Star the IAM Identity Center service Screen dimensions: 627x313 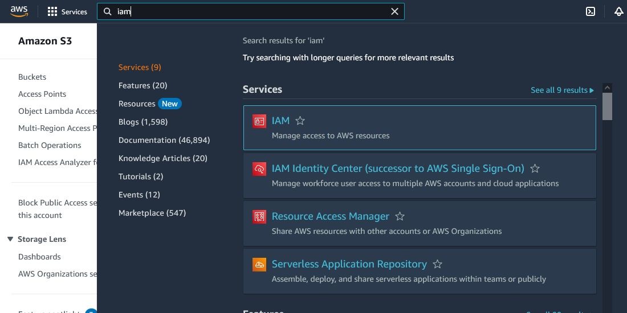535,168
